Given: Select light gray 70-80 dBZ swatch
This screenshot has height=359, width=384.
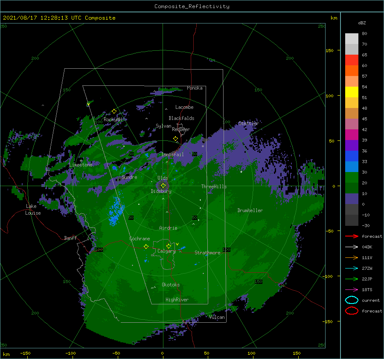Looking at the screenshot, I should pyautogui.click(x=352, y=38).
